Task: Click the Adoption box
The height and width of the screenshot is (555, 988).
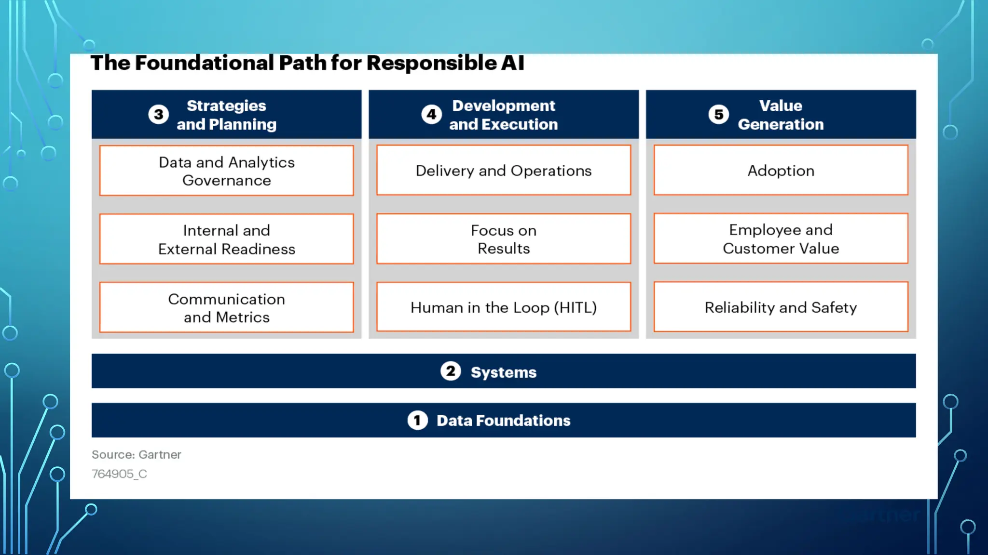Action: pos(781,171)
